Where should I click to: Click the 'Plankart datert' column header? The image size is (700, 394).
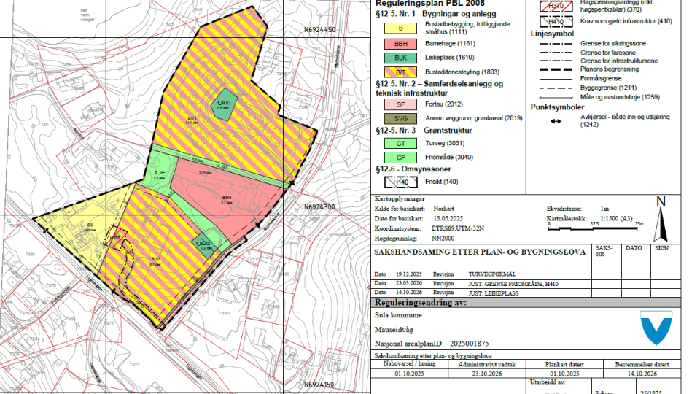pyautogui.click(x=564, y=365)
